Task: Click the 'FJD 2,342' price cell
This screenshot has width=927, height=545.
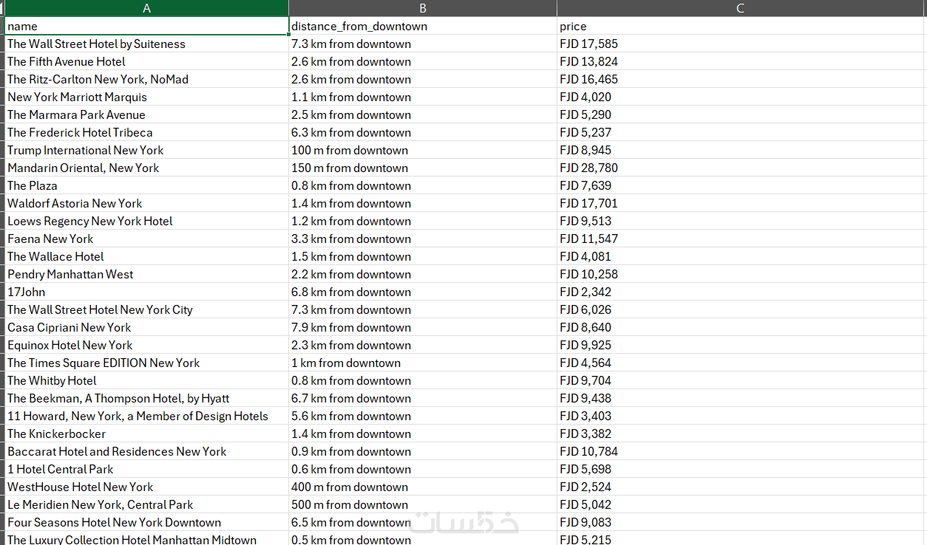Action: [741, 292]
